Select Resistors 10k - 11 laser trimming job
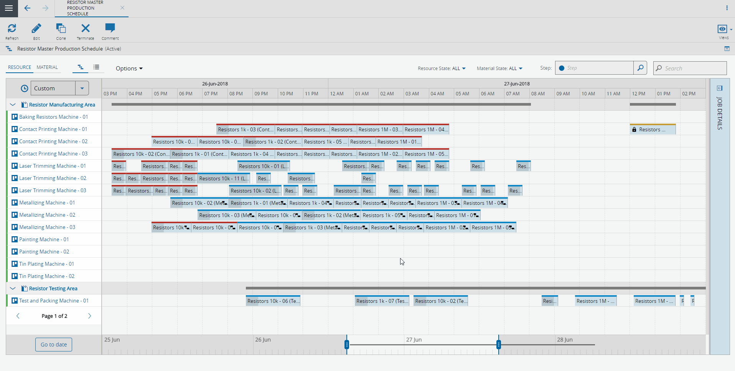The height and width of the screenshot is (371, 735). [224, 178]
